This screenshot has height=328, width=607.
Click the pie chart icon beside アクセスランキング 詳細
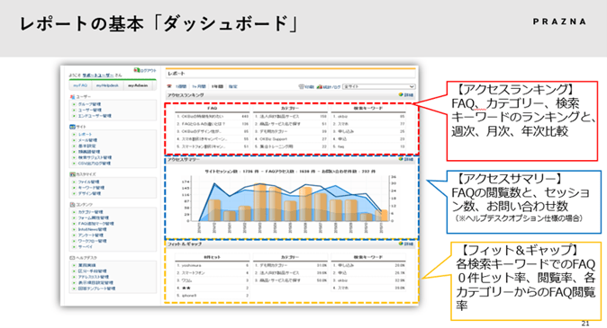pos(401,94)
